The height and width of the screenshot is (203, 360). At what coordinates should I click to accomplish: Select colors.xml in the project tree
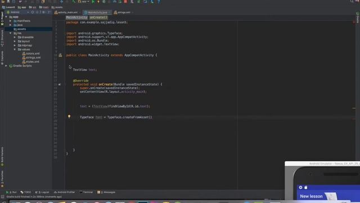31,54
